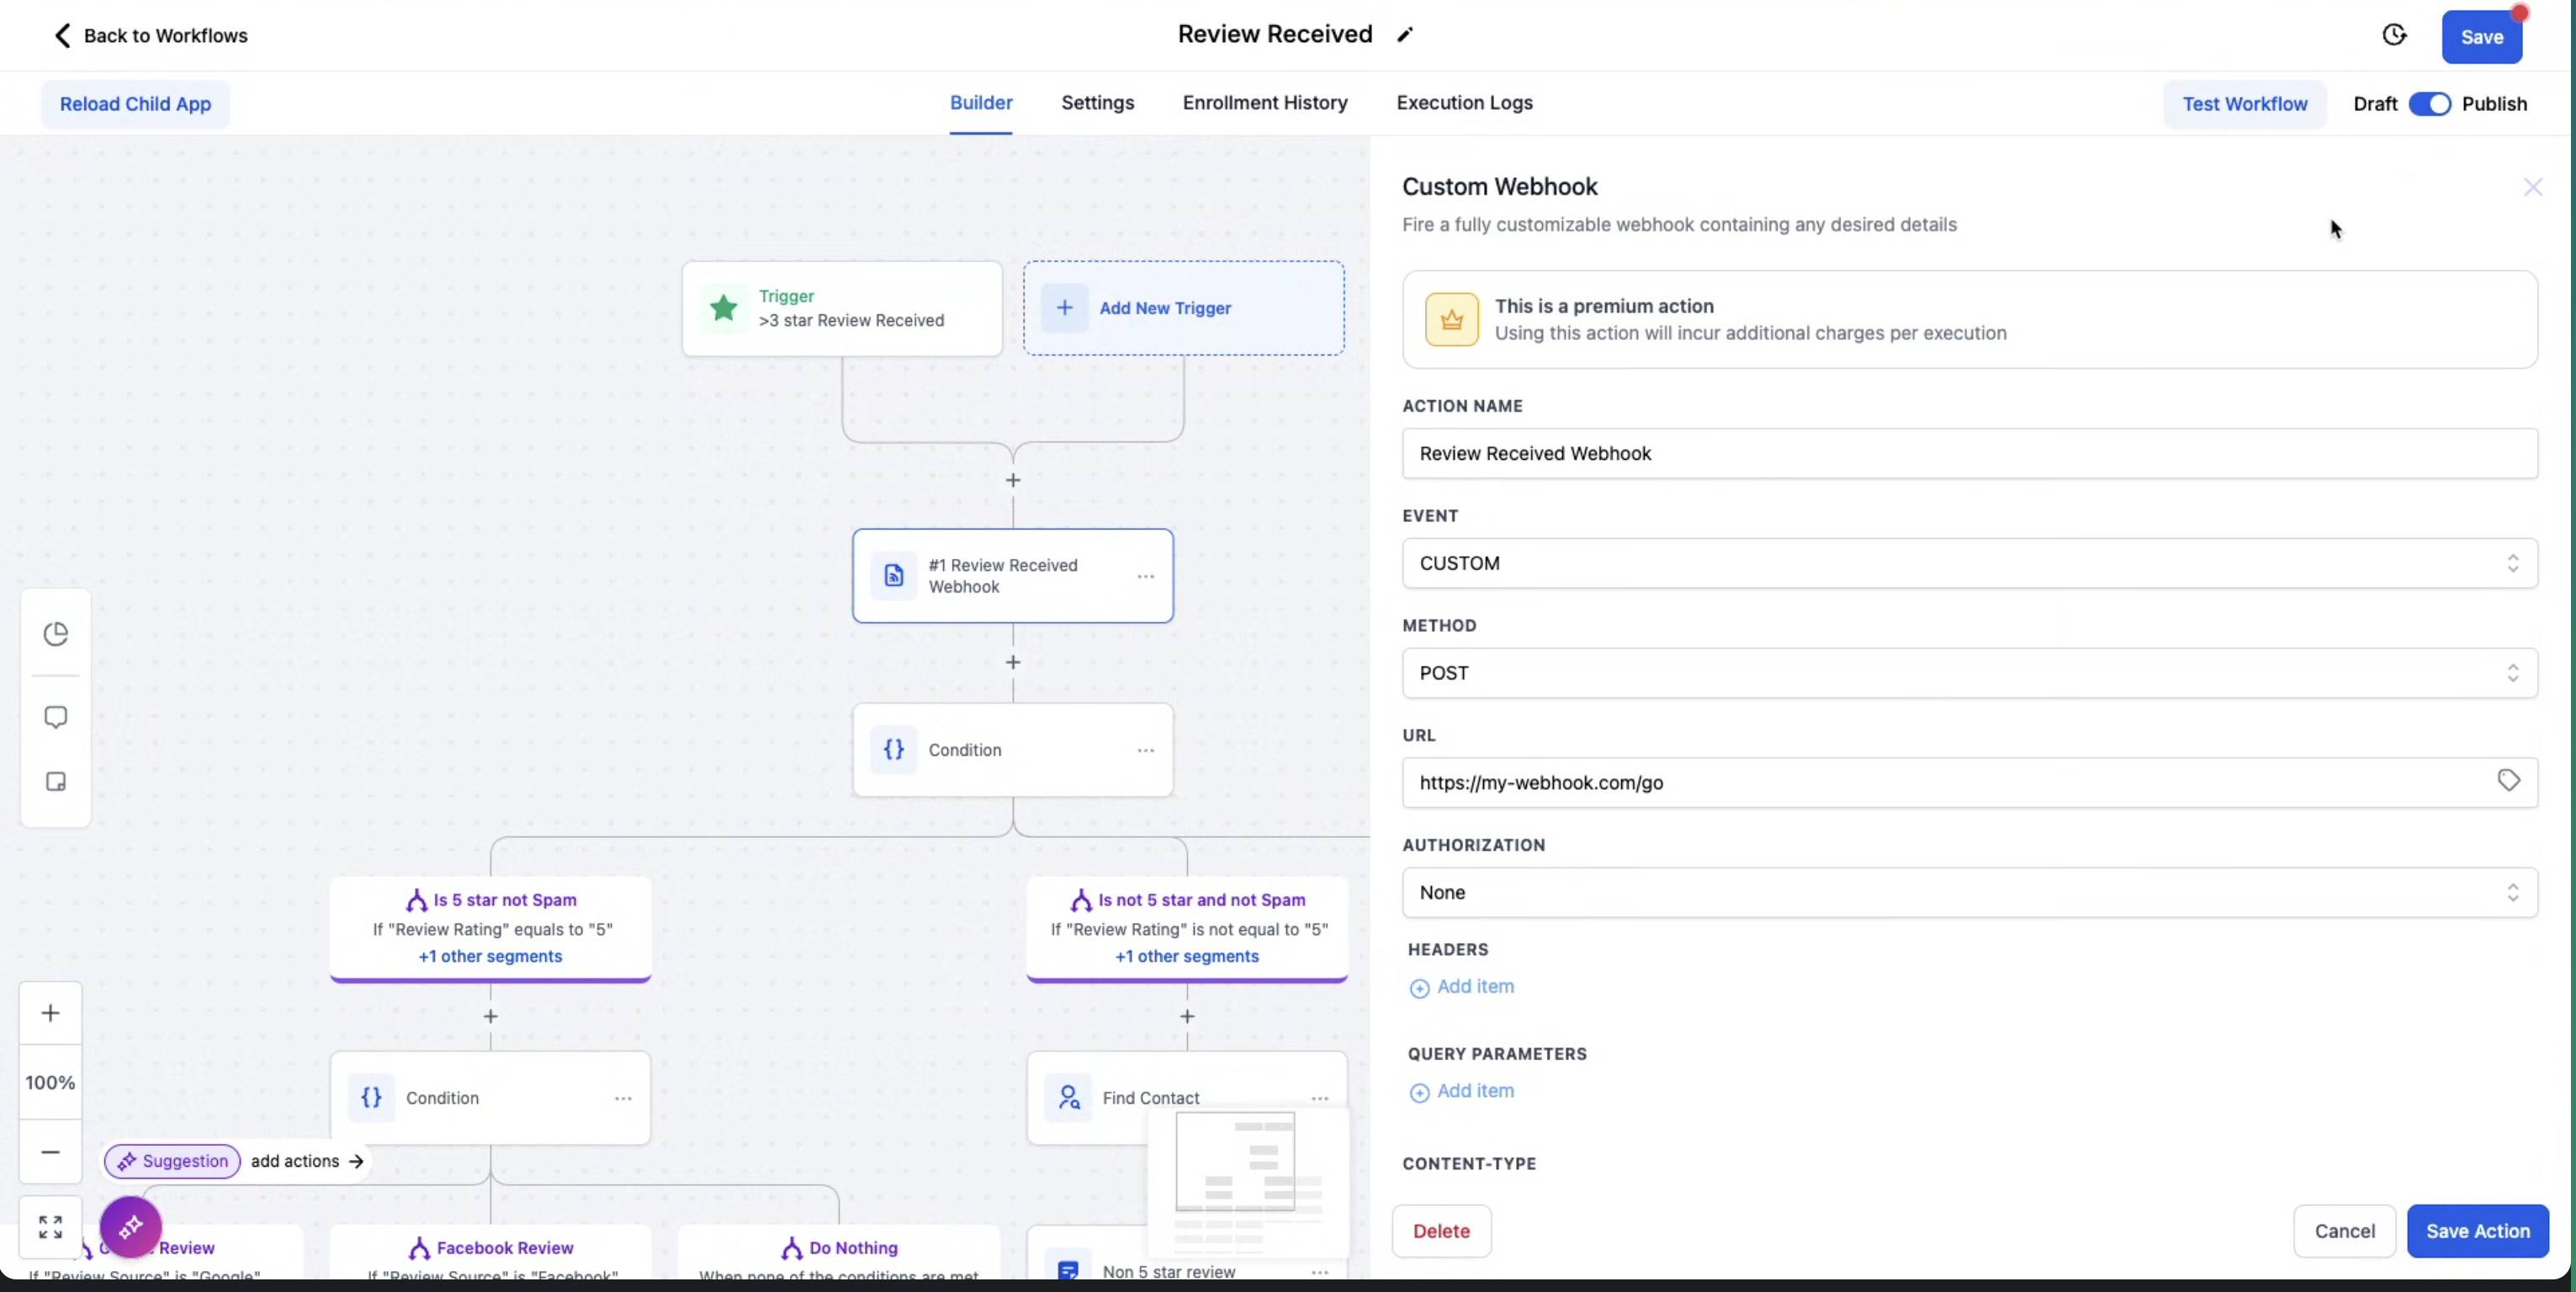Switch to the Settings tab
The width and height of the screenshot is (2576, 1292).
tap(1097, 103)
